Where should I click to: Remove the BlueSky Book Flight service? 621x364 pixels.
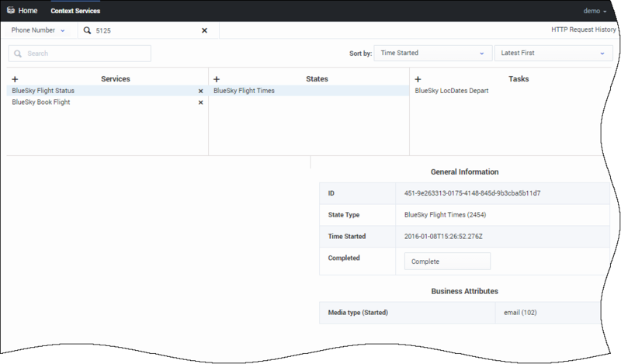click(x=201, y=102)
